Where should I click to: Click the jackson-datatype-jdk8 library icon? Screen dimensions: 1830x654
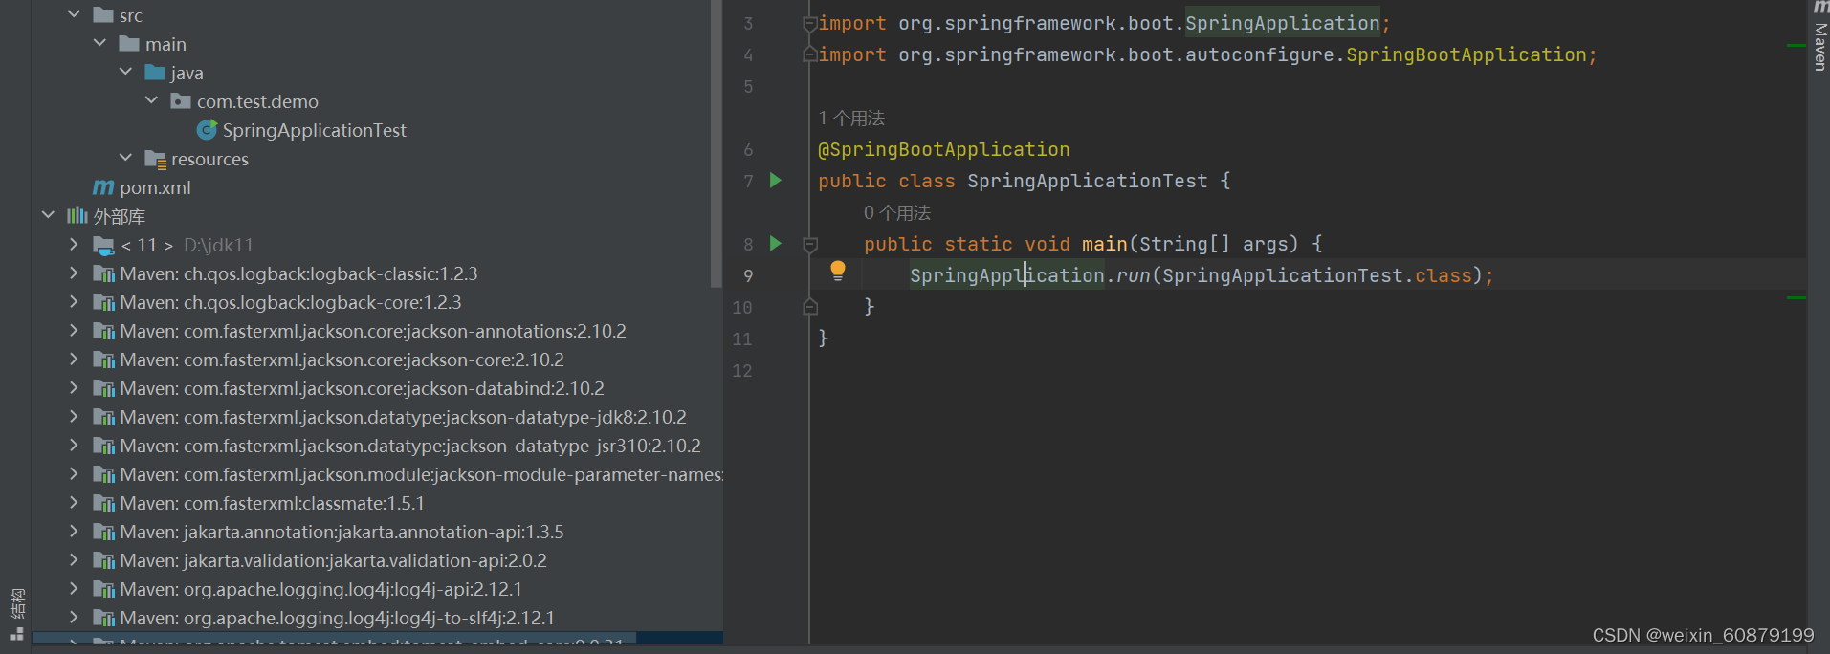(103, 418)
